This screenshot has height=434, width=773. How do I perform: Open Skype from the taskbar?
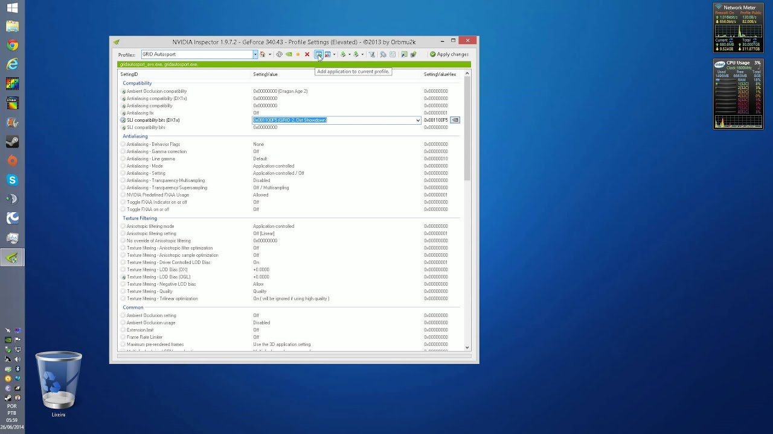(x=12, y=180)
